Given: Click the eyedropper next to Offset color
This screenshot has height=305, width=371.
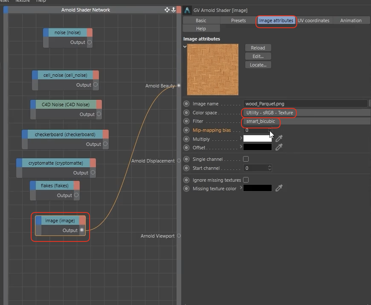Looking at the screenshot, I should [279, 147].
